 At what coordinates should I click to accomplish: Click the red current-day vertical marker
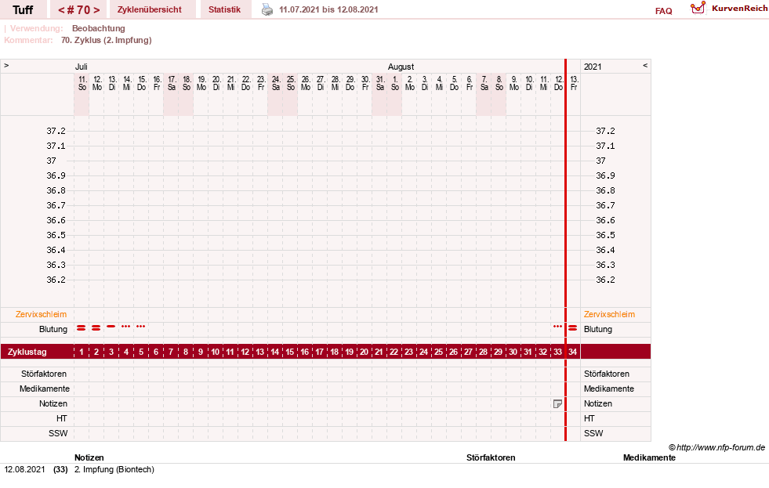pyautogui.click(x=565, y=250)
